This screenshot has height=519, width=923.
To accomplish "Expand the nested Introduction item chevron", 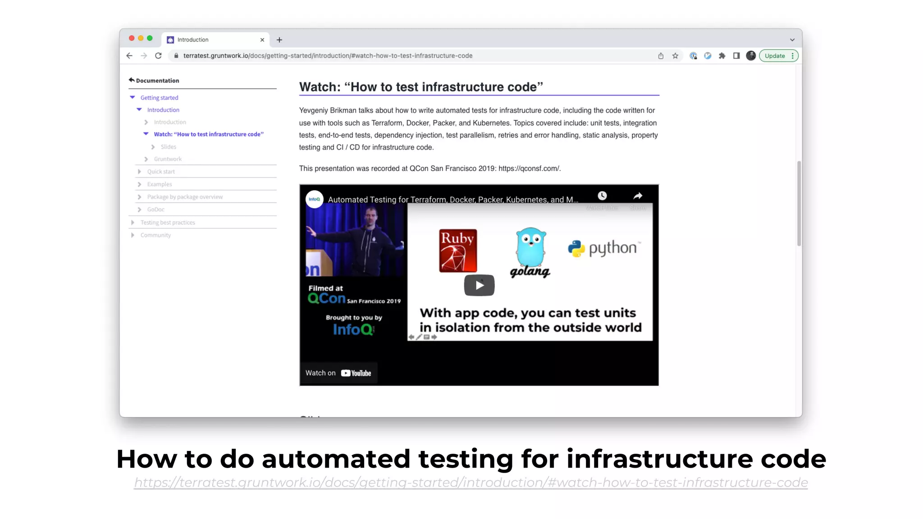I will click(146, 122).
